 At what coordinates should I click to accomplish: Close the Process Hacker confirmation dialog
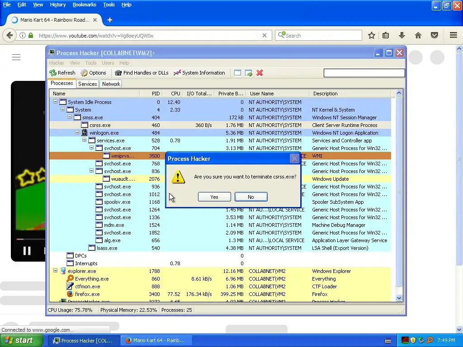point(294,159)
